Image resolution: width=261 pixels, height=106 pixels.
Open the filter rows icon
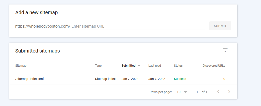point(225,50)
